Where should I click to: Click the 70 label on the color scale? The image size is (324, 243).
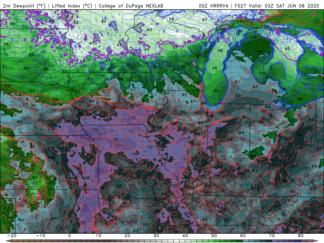272,236
